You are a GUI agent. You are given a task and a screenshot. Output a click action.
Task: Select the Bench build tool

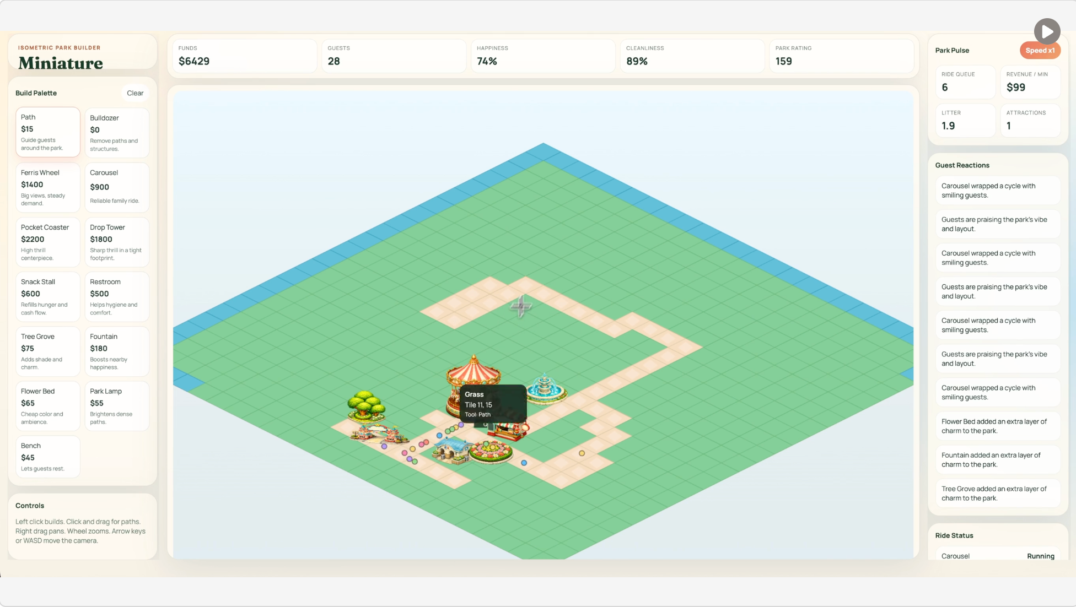point(47,457)
